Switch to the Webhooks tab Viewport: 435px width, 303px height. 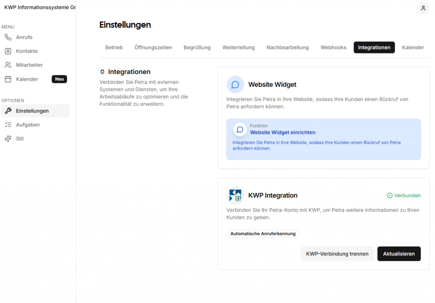click(333, 48)
